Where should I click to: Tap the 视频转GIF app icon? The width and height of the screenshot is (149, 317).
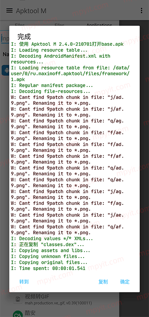pyautogui.click(x=18, y=299)
